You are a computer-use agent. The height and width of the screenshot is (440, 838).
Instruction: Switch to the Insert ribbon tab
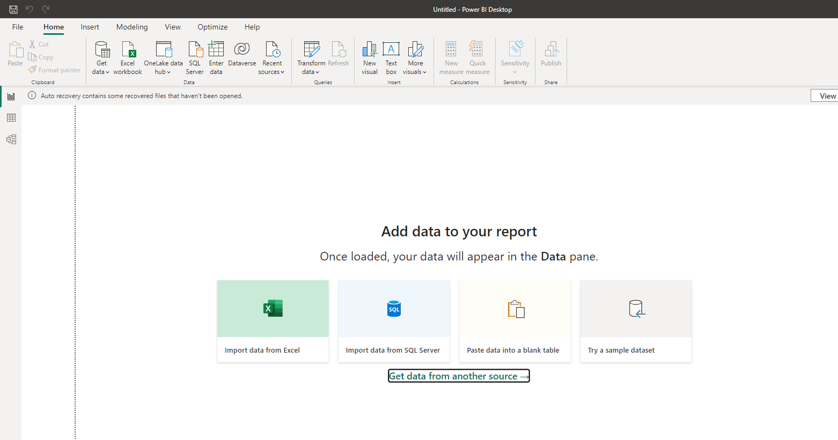click(90, 27)
